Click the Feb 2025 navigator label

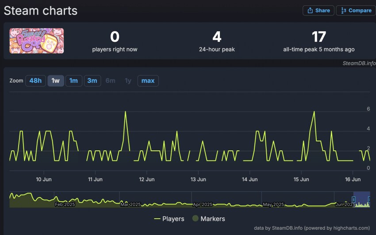(65, 205)
